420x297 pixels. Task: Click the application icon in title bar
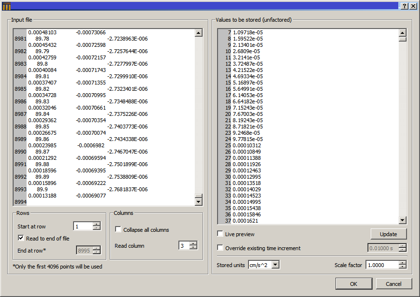pyautogui.click(x=6, y=6)
